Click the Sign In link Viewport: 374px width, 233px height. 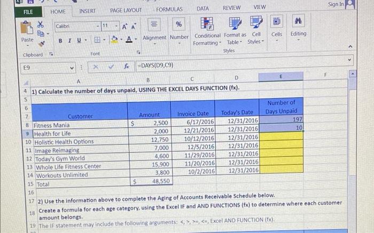(x=336, y=4)
